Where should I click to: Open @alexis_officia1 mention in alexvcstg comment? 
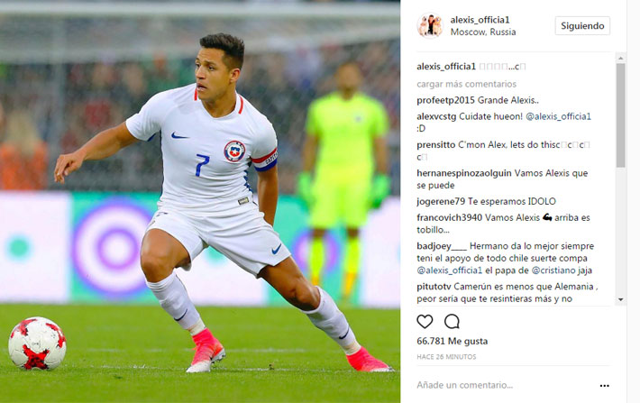558,116
